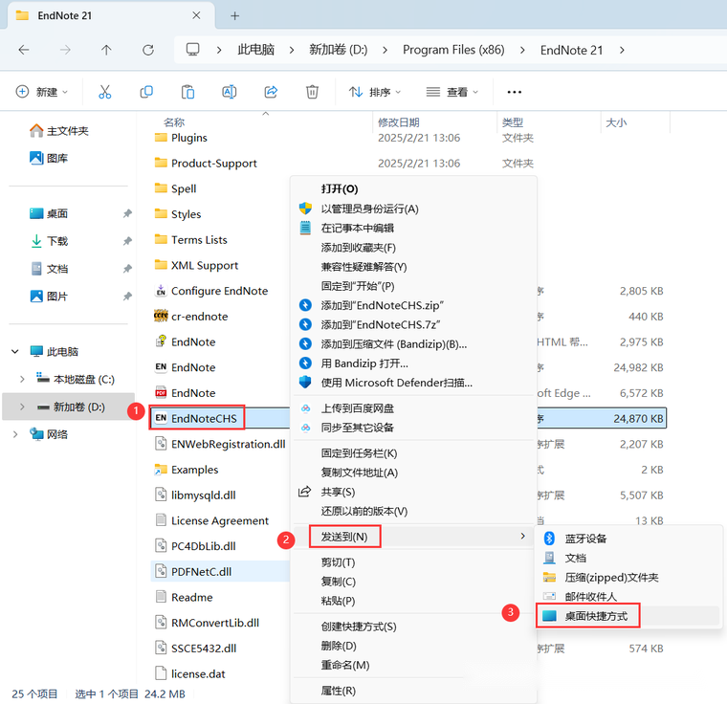Click Program Files (x86) in address breadcrumb
The image size is (727, 704).
(453, 50)
